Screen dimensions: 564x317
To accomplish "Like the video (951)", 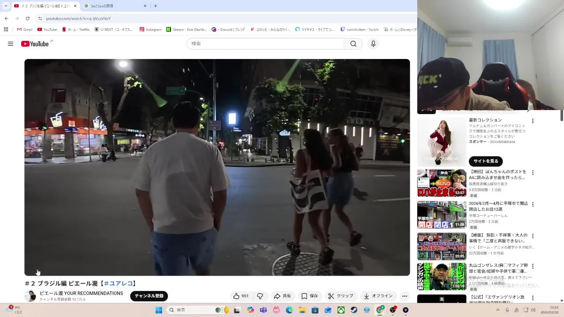I will [241, 296].
